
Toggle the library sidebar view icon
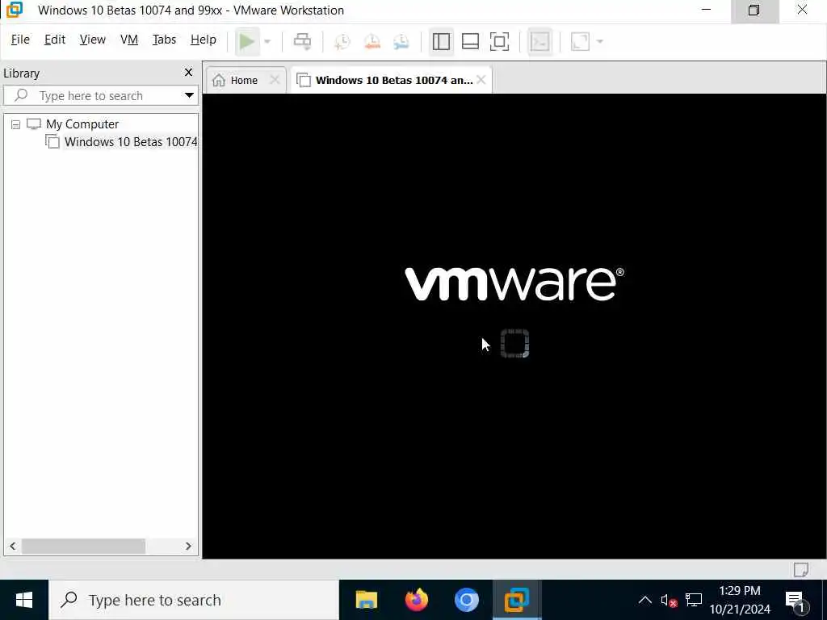coord(441,42)
